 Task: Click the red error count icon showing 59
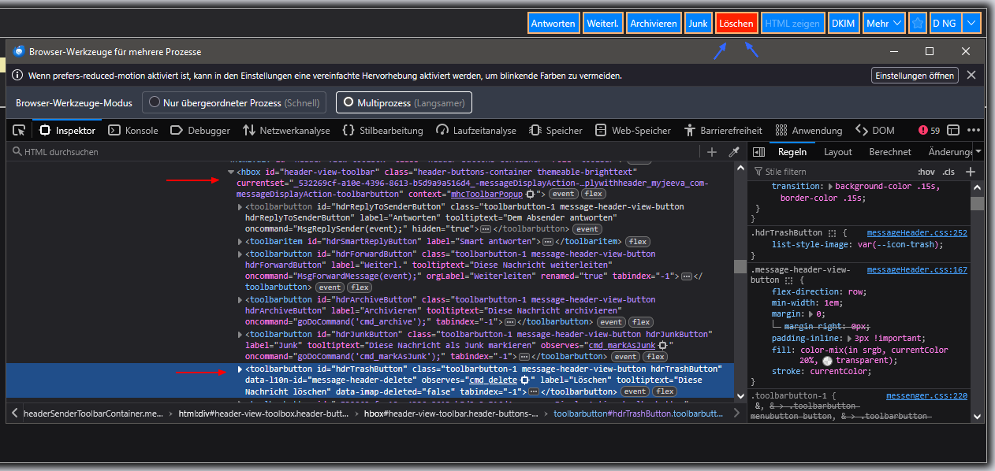tap(929, 131)
